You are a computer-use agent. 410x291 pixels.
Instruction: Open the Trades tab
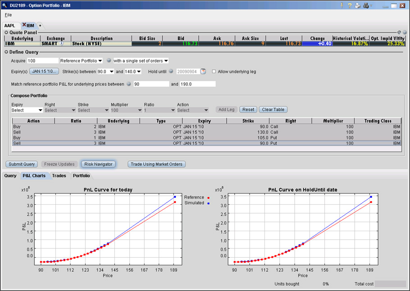pyautogui.click(x=59, y=176)
